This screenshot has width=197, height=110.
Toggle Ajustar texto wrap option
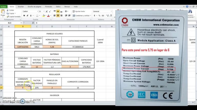click(78, 11)
